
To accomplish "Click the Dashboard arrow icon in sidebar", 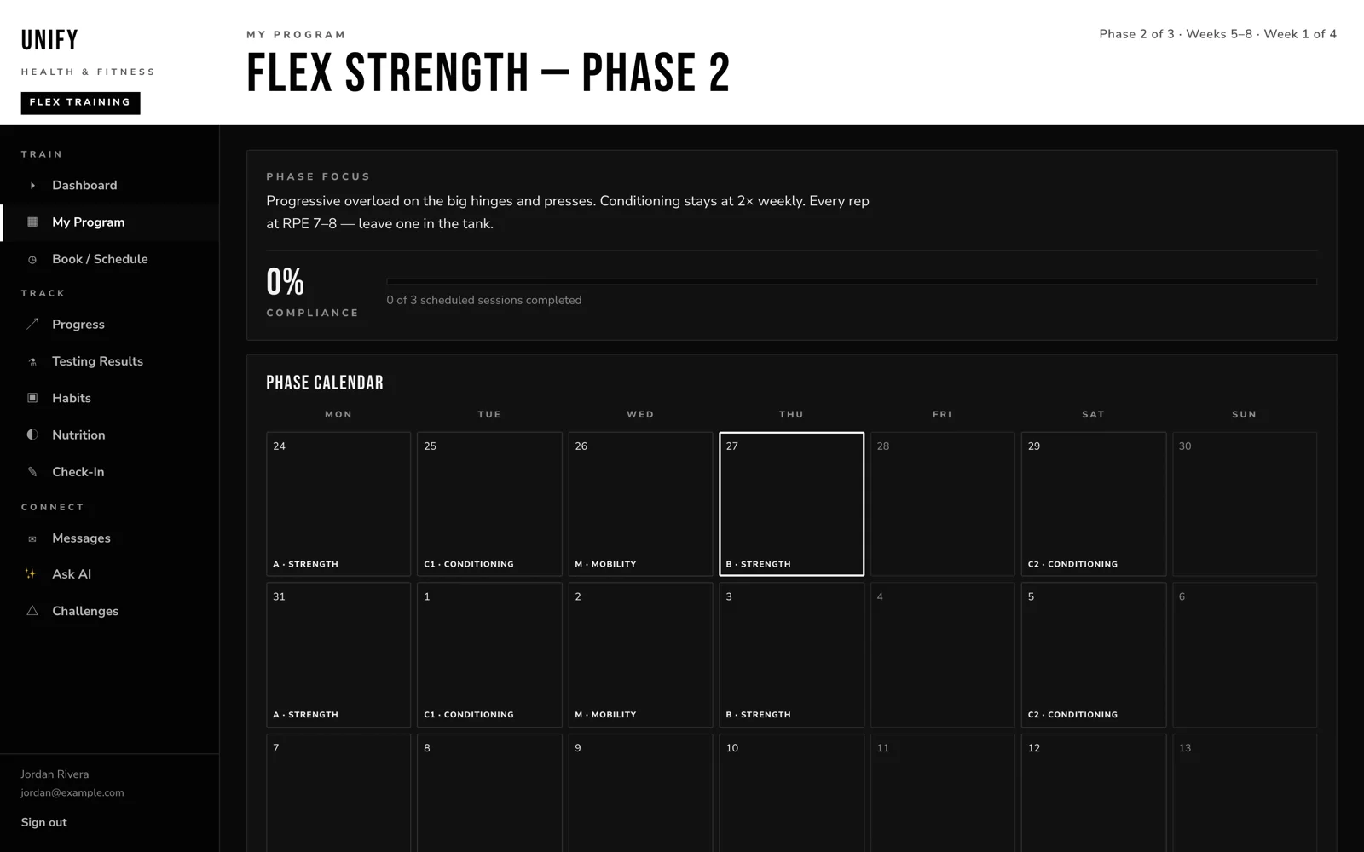I will (32, 185).
